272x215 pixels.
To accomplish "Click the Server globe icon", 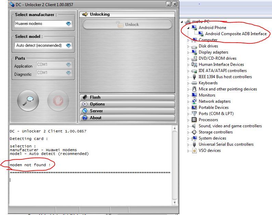I will 85,111.
